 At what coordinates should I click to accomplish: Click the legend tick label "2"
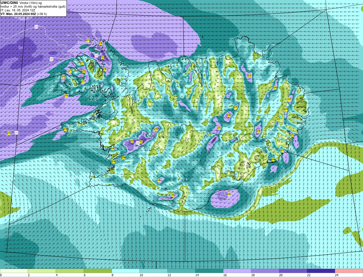click(x=29, y=275)
